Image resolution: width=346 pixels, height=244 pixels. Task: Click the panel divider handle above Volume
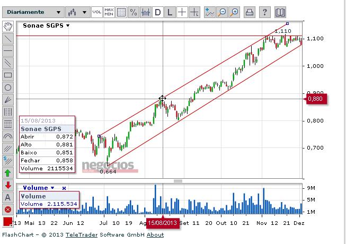click(x=178, y=181)
